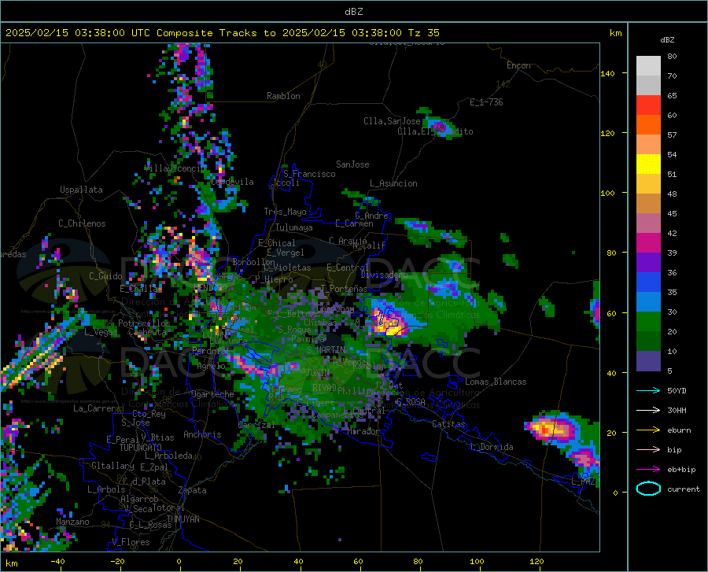Image resolution: width=708 pixels, height=572 pixels.
Task: Click the magenta eb+bip arrow in legend
Action: 648,469
